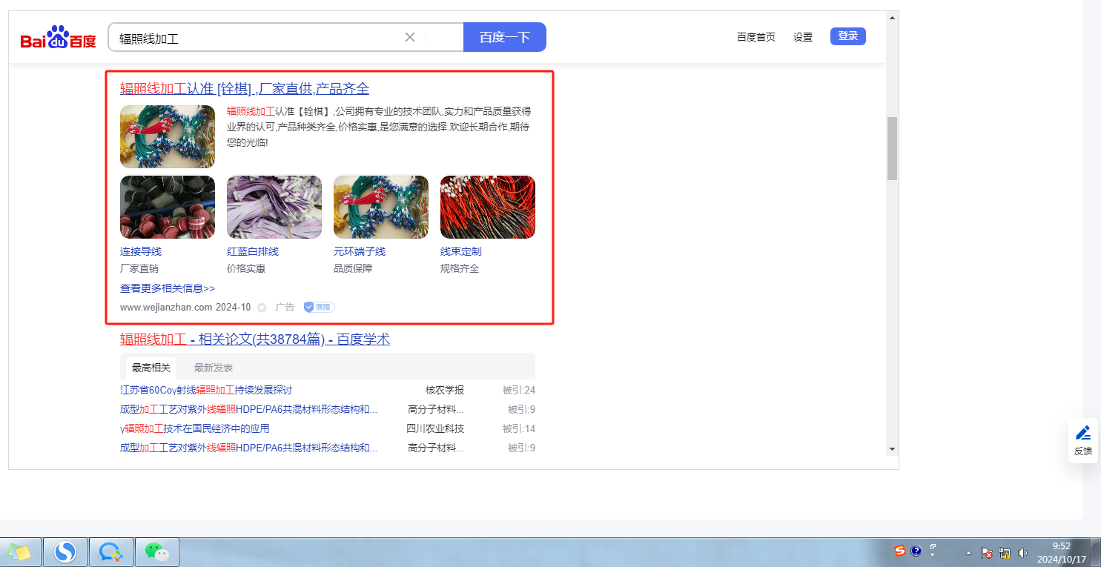The height and width of the screenshot is (567, 1101).
Task: Open the 连接导线 link
Action: (x=141, y=251)
